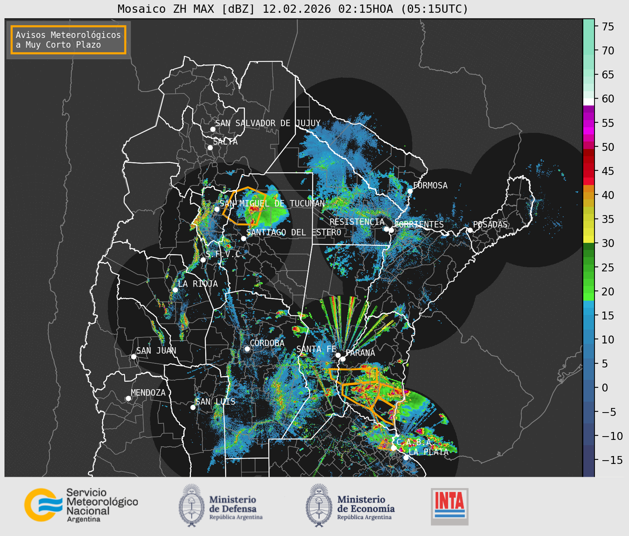Click the 70 dBZ mint color swatch

[588, 51]
